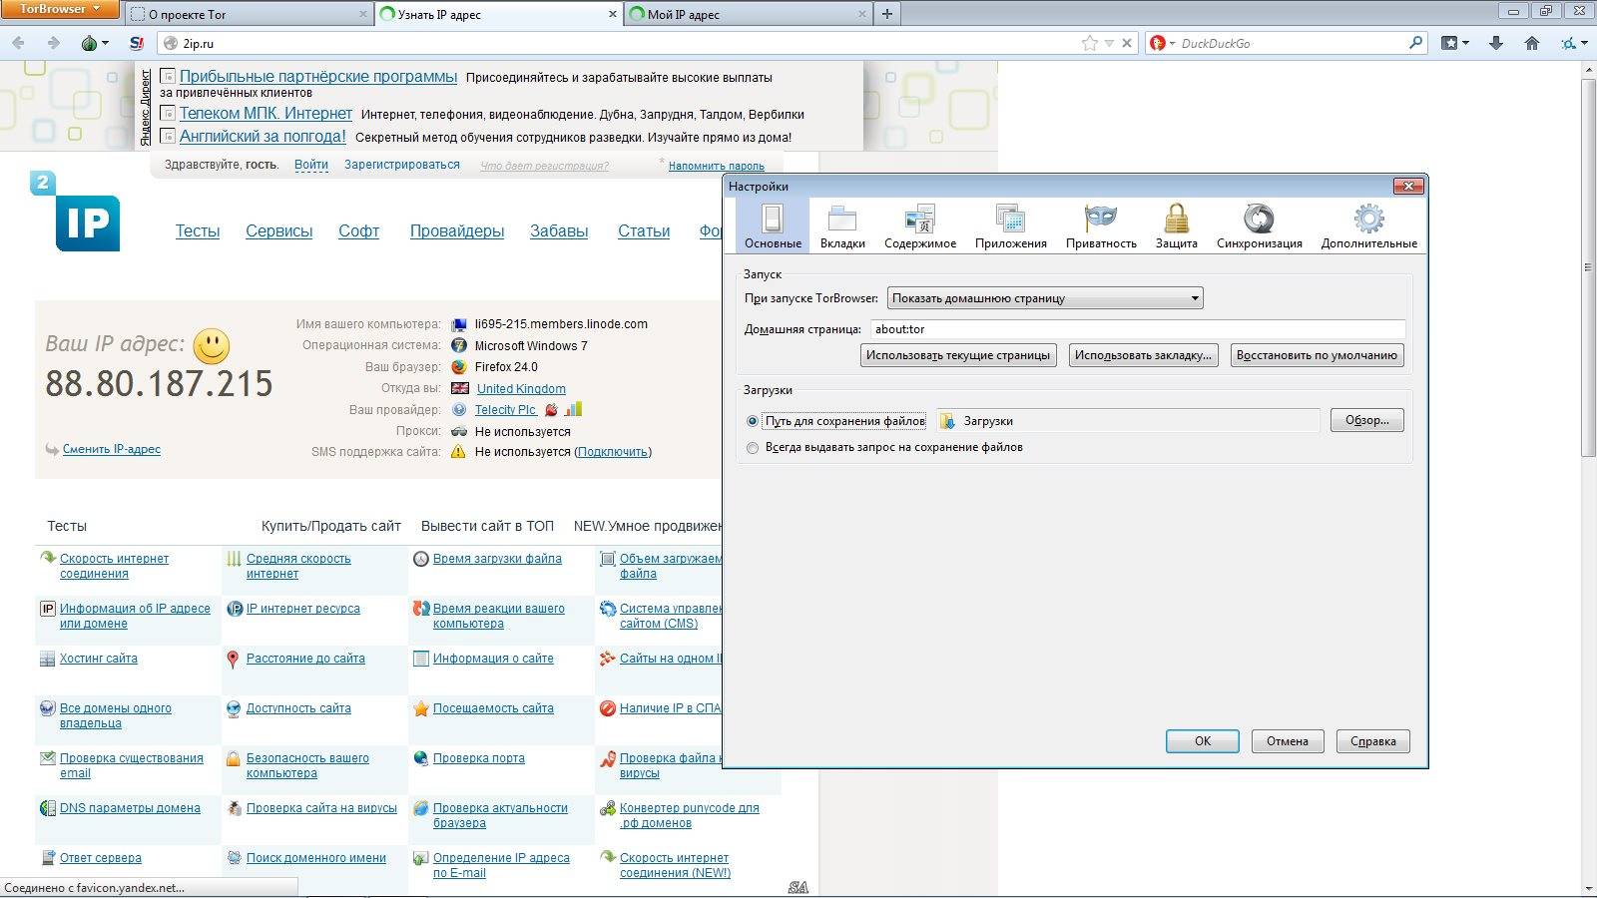Go to the Home page icon
Viewport: 1597px width, 898px height.
(x=1532, y=43)
